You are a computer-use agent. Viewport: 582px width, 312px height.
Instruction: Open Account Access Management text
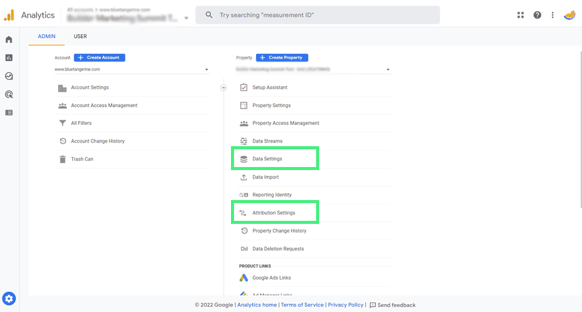coord(104,106)
